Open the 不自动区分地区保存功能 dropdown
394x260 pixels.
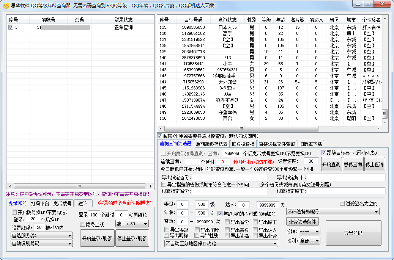pyautogui.click(x=221, y=243)
